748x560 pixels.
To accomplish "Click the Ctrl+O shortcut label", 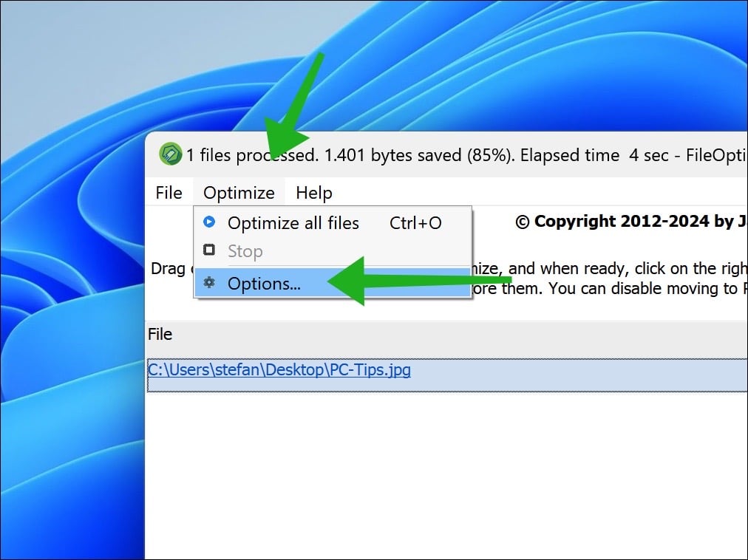I will [x=415, y=223].
